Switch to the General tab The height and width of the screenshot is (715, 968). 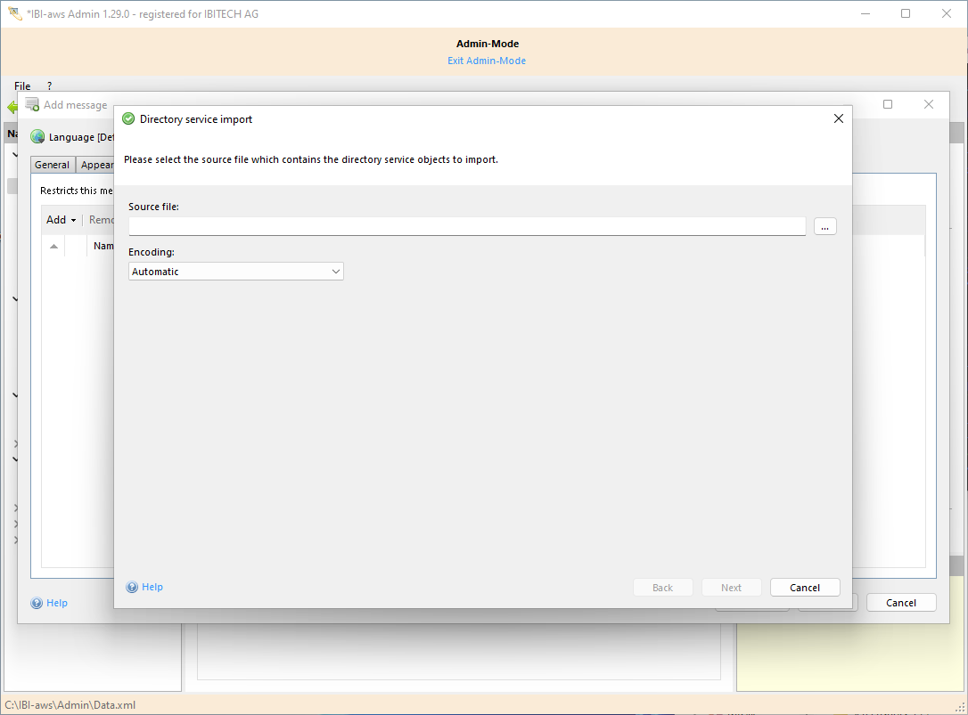coord(53,165)
